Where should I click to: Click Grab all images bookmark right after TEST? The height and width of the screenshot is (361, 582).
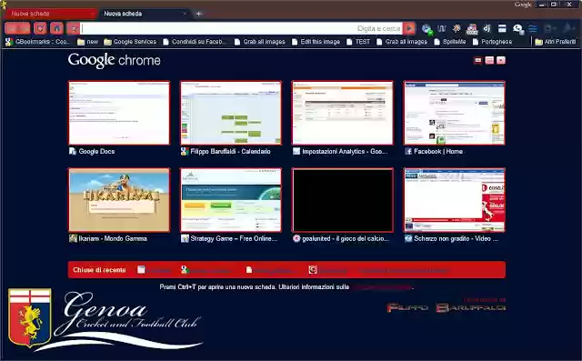[x=402, y=42]
